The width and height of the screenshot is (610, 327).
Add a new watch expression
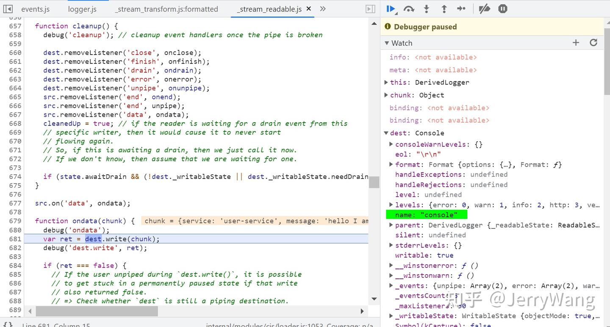tap(576, 43)
